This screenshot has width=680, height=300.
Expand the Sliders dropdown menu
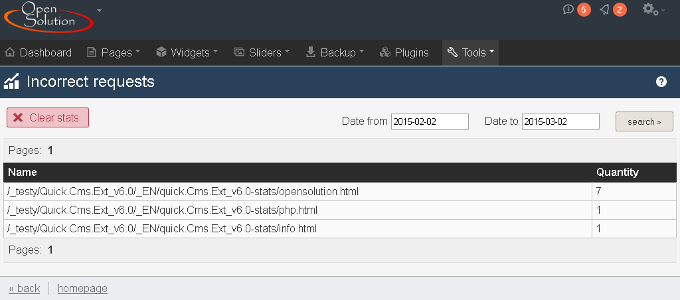pos(262,52)
